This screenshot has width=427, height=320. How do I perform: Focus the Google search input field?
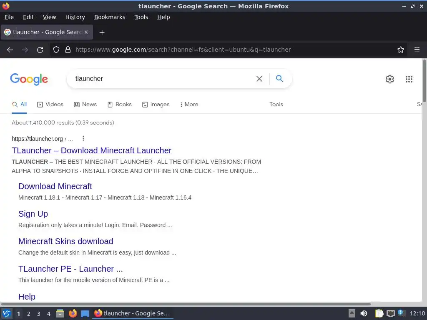(163, 79)
